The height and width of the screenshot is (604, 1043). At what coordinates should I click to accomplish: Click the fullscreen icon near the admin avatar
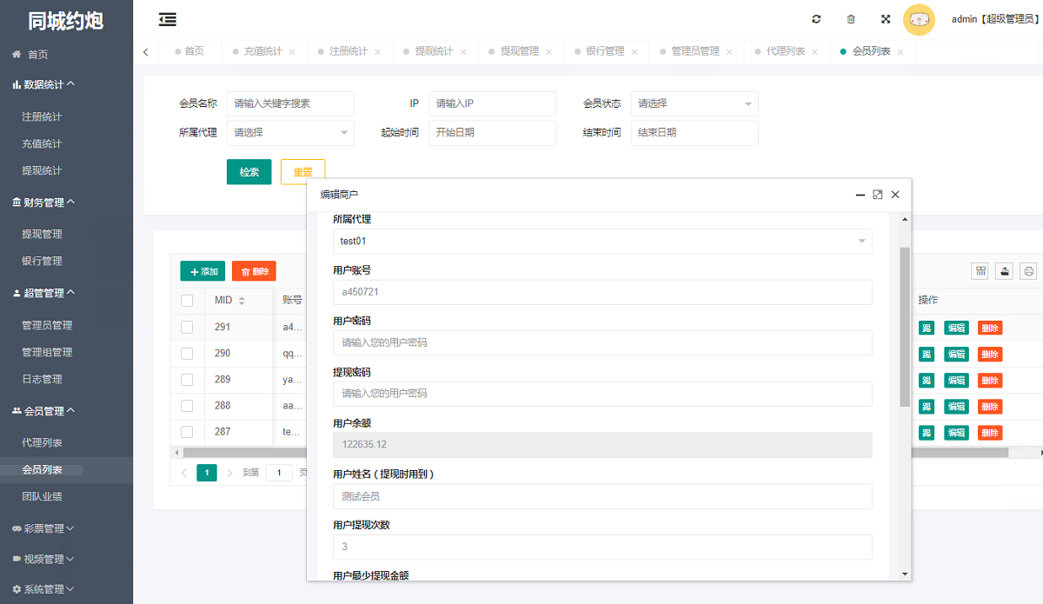coord(885,18)
